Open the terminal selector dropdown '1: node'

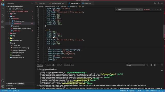tap(136, 65)
